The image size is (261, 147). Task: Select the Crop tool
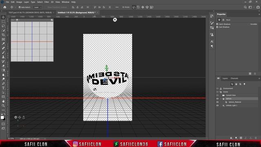point(3,35)
